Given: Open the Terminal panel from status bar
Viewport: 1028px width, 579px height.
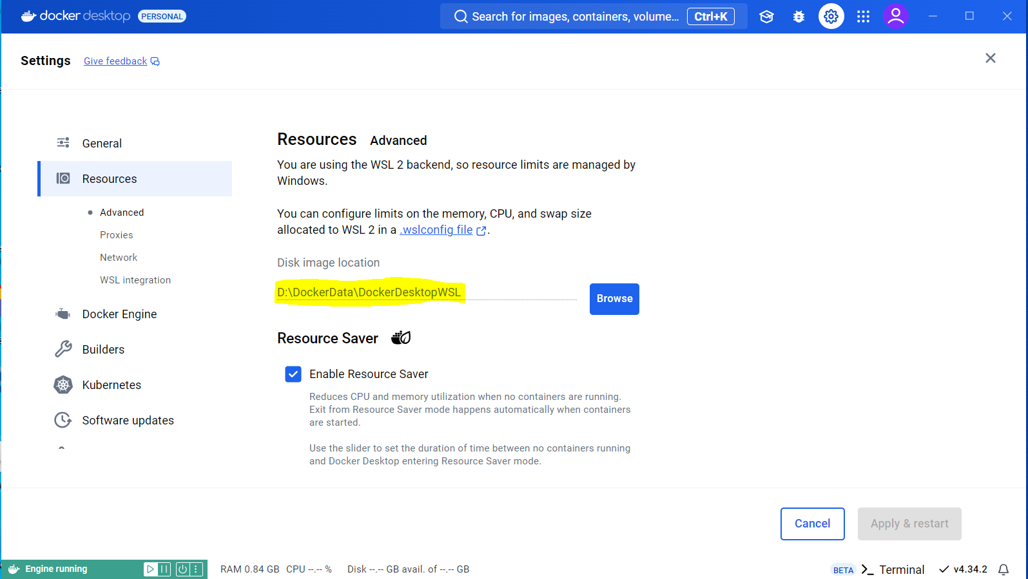Looking at the screenshot, I should point(893,569).
